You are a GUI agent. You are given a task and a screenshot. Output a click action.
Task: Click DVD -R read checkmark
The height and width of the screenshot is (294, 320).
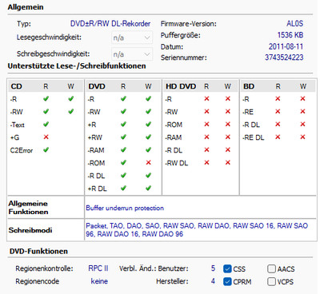click(x=123, y=99)
